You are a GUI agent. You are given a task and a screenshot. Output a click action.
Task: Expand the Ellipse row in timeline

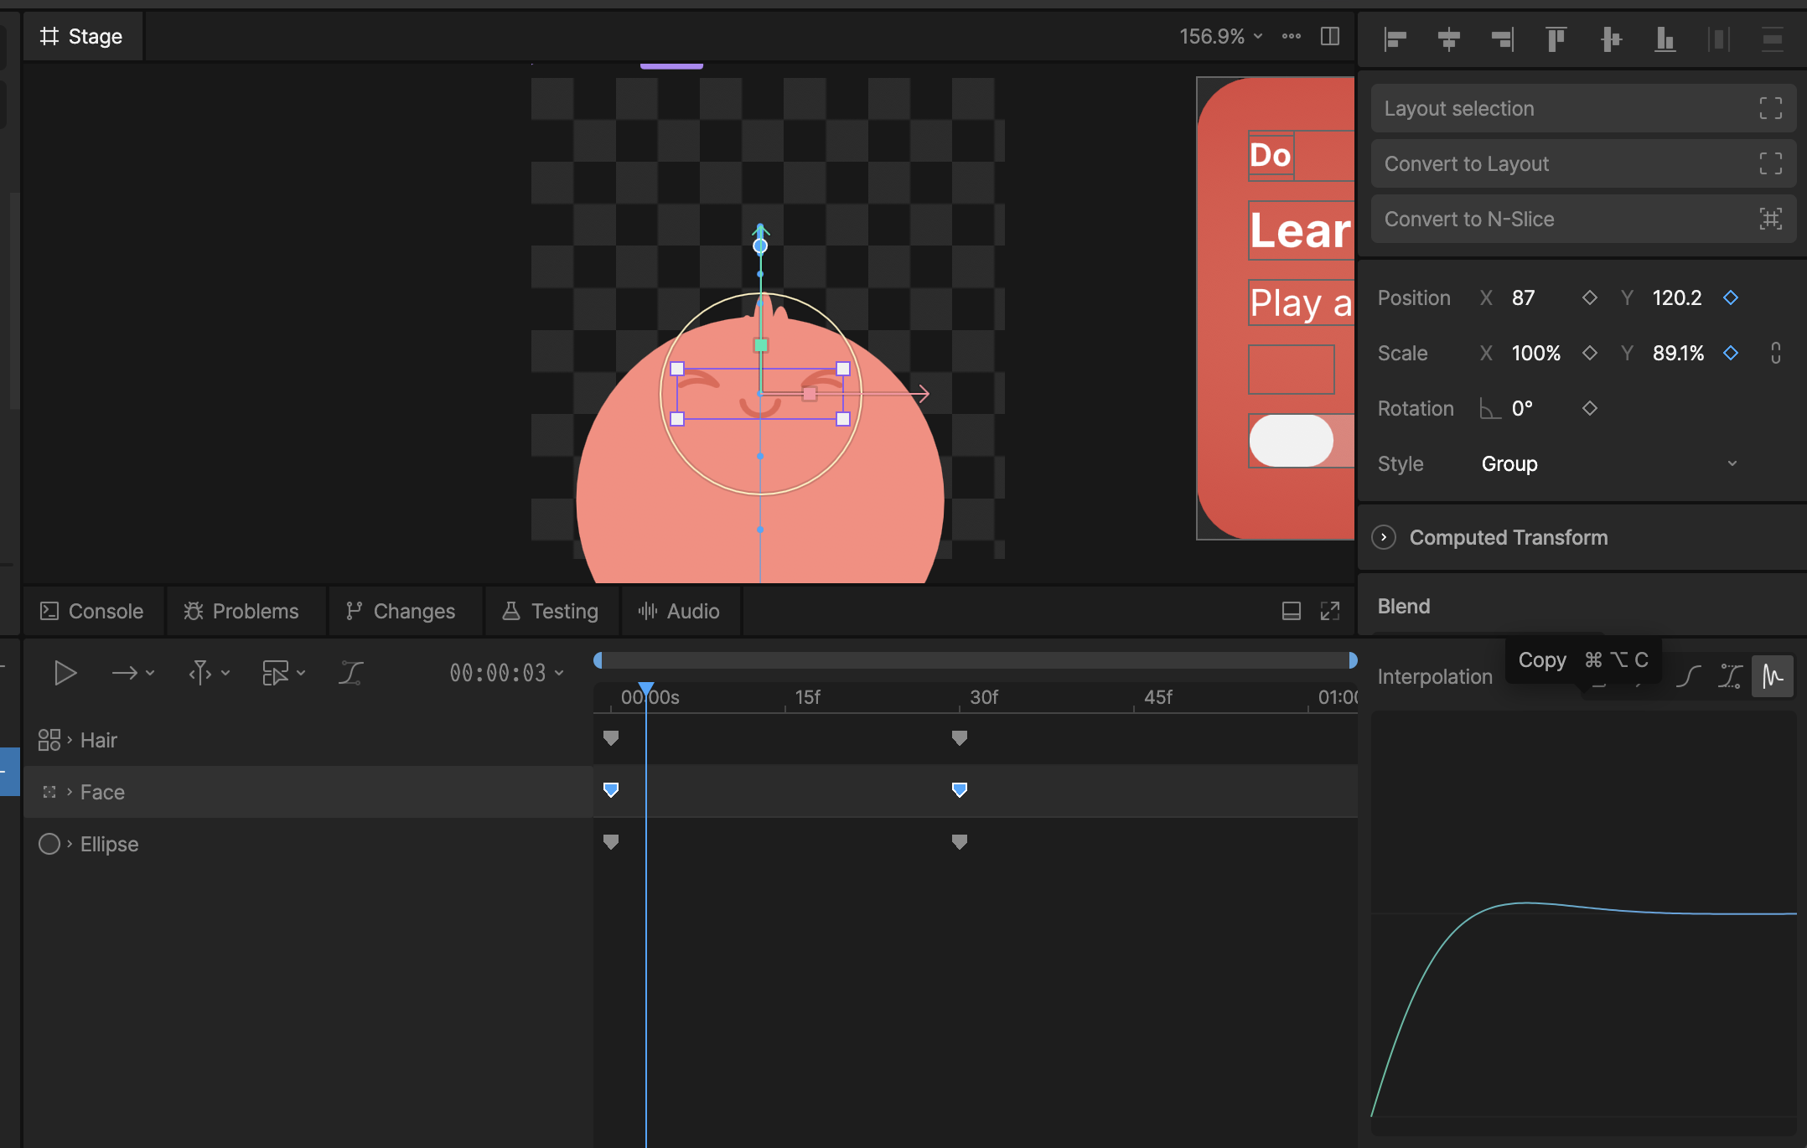point(70,844)
